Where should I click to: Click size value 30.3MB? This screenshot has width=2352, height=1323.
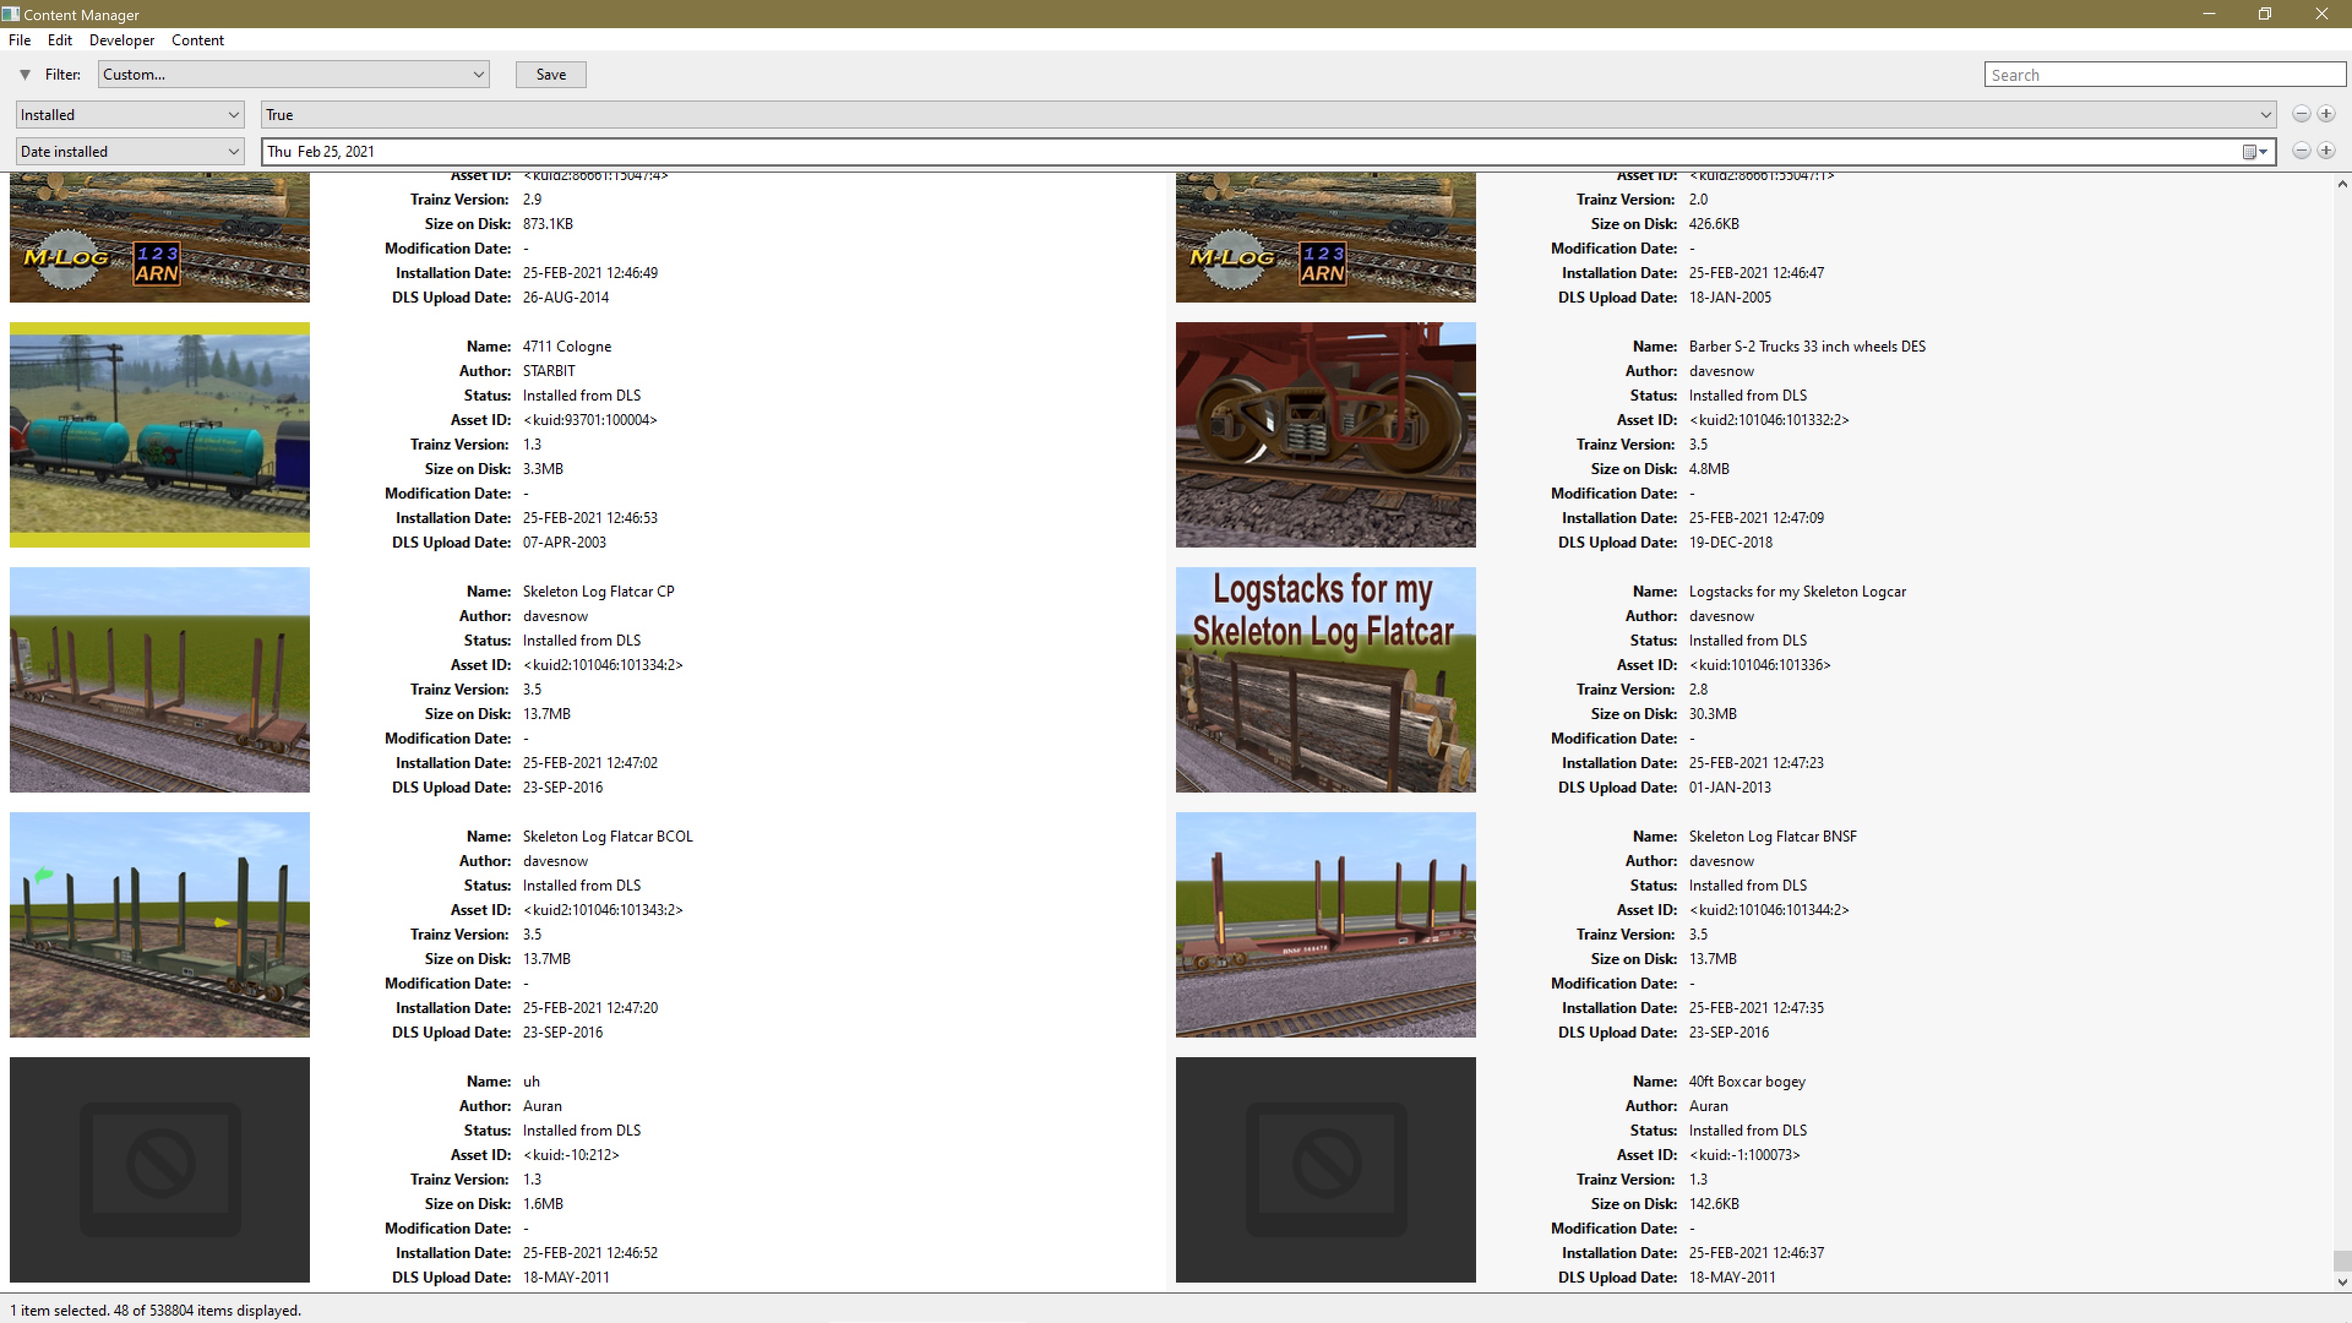pos(1712,714)
